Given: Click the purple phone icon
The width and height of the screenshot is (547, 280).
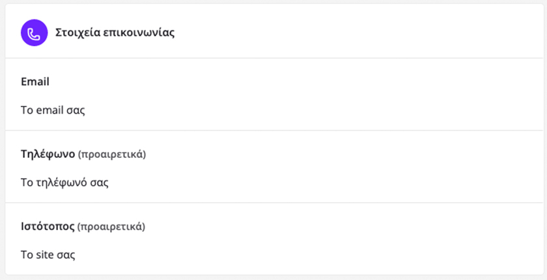Looking at the screenshot, I should point(34,32).
